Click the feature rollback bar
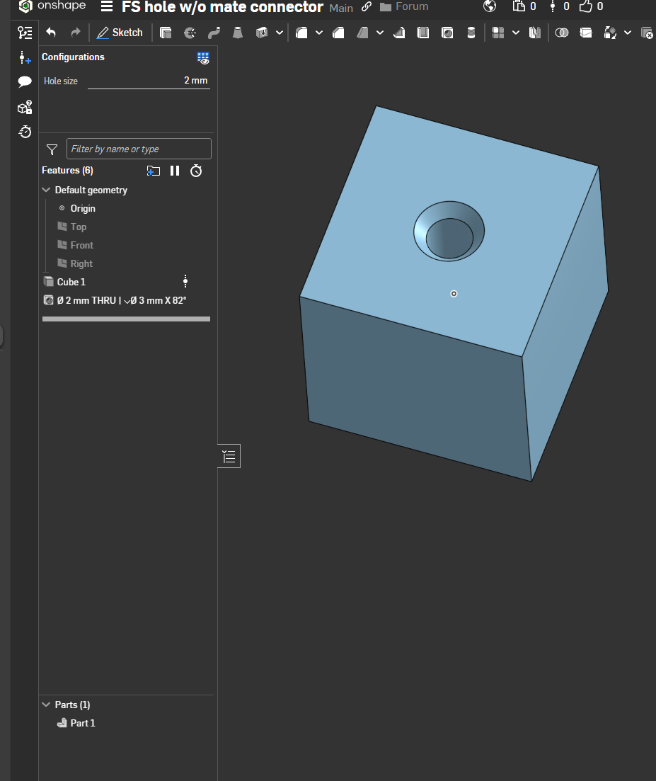The image size is (656, 781). (x=127, y=319)
